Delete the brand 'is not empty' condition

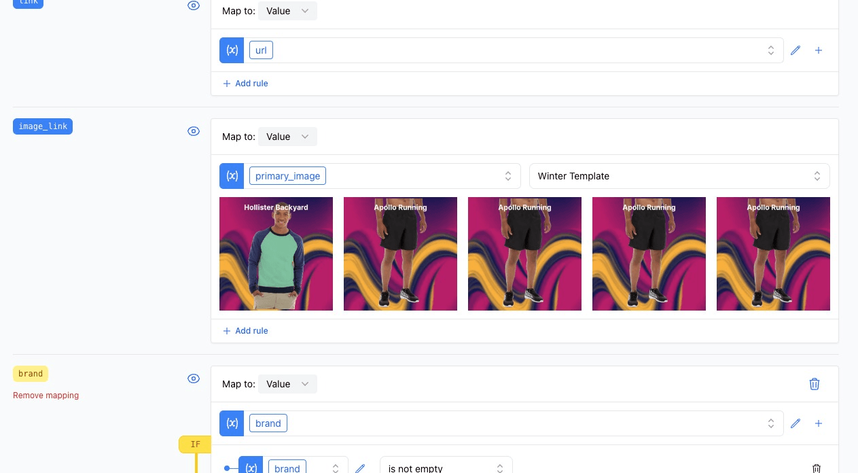click(x=817, y=468)
